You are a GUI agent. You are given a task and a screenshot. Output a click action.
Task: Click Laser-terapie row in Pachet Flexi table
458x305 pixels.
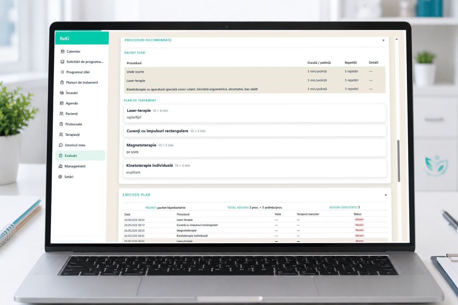(x=255, y=80)
